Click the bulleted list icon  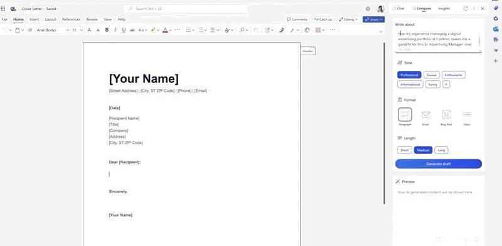(x=188, y=29)
